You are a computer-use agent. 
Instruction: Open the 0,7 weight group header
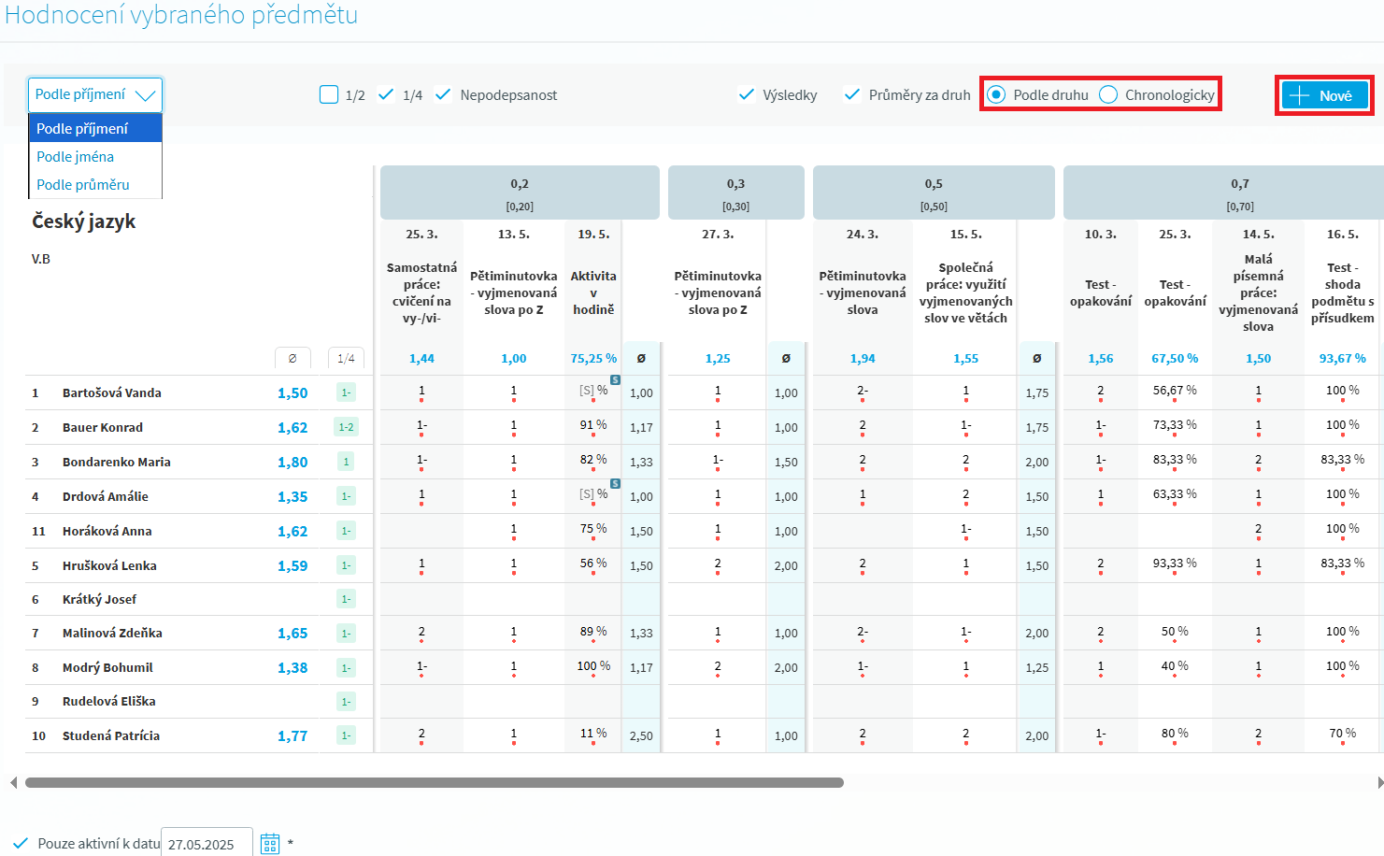(x=1224, y=193)
